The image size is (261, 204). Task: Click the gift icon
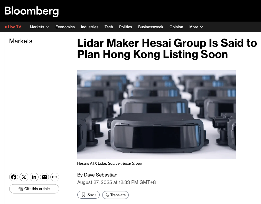[x=21, y=189]
